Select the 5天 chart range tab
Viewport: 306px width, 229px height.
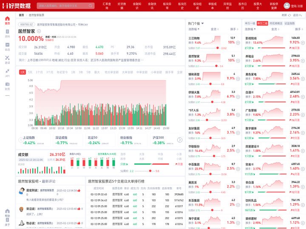pos(30,72)
